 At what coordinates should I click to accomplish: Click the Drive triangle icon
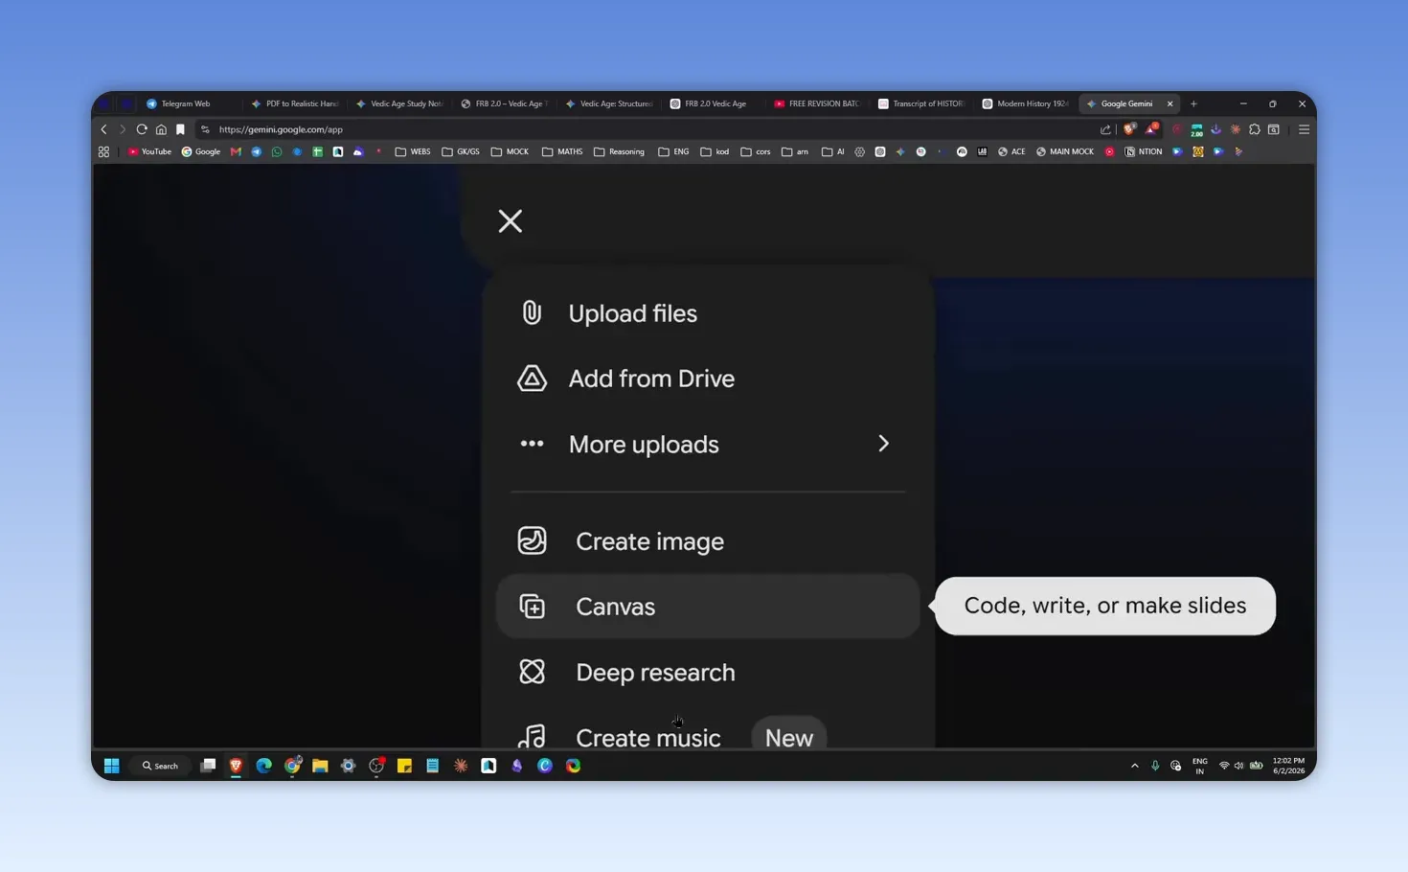[532, 379]
